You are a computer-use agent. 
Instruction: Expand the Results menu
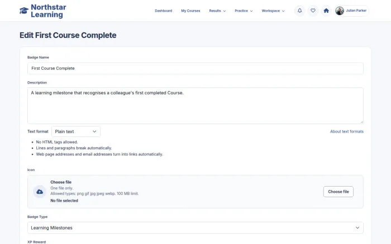tap(217, 11)
